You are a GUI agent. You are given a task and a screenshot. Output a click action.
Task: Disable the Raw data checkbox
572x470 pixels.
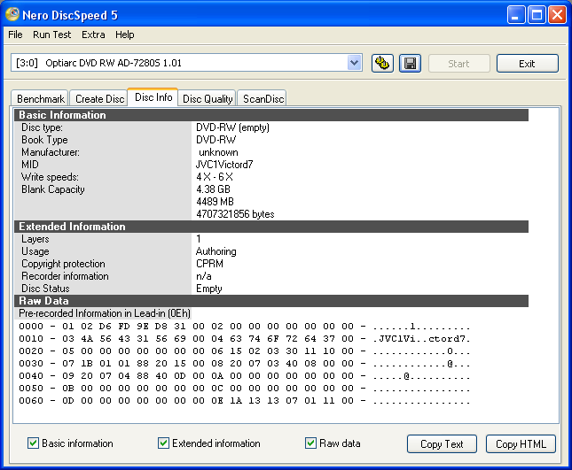click(310, 443)
